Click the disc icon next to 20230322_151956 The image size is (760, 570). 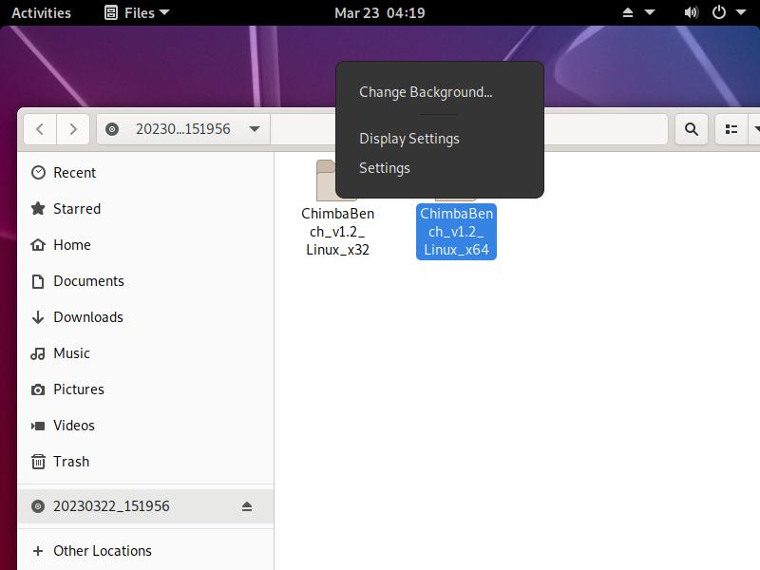(x=38, y=506)
